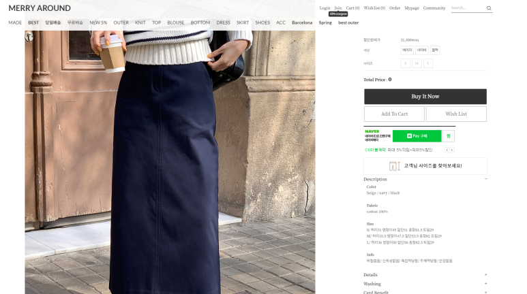Open Wish list (0) in header
527x294 pixels.
coord(374,7)
